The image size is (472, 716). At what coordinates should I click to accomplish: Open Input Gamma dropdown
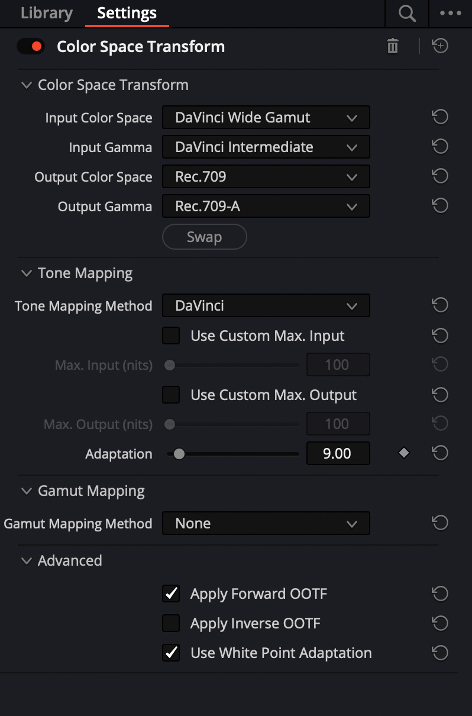point(266,147)
